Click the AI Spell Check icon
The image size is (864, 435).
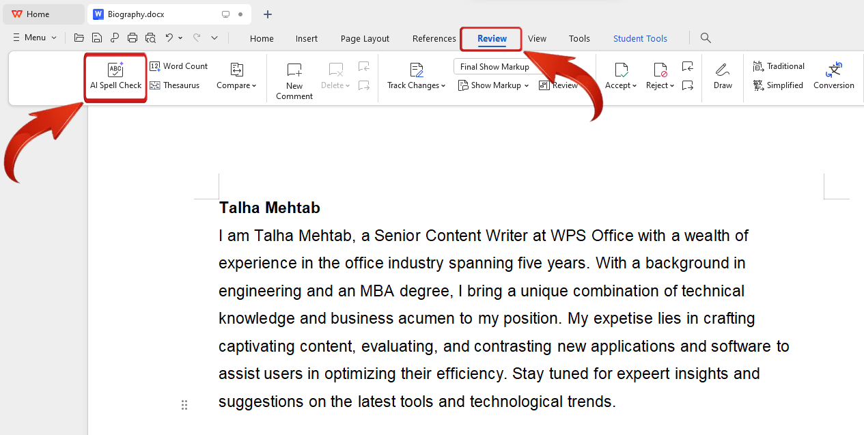coord(115,70)
